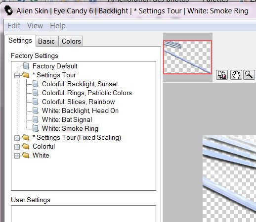This screenshot has width=256, height=222.
Task: Switch to the Basic tab
Action: (x=46, y=41)
